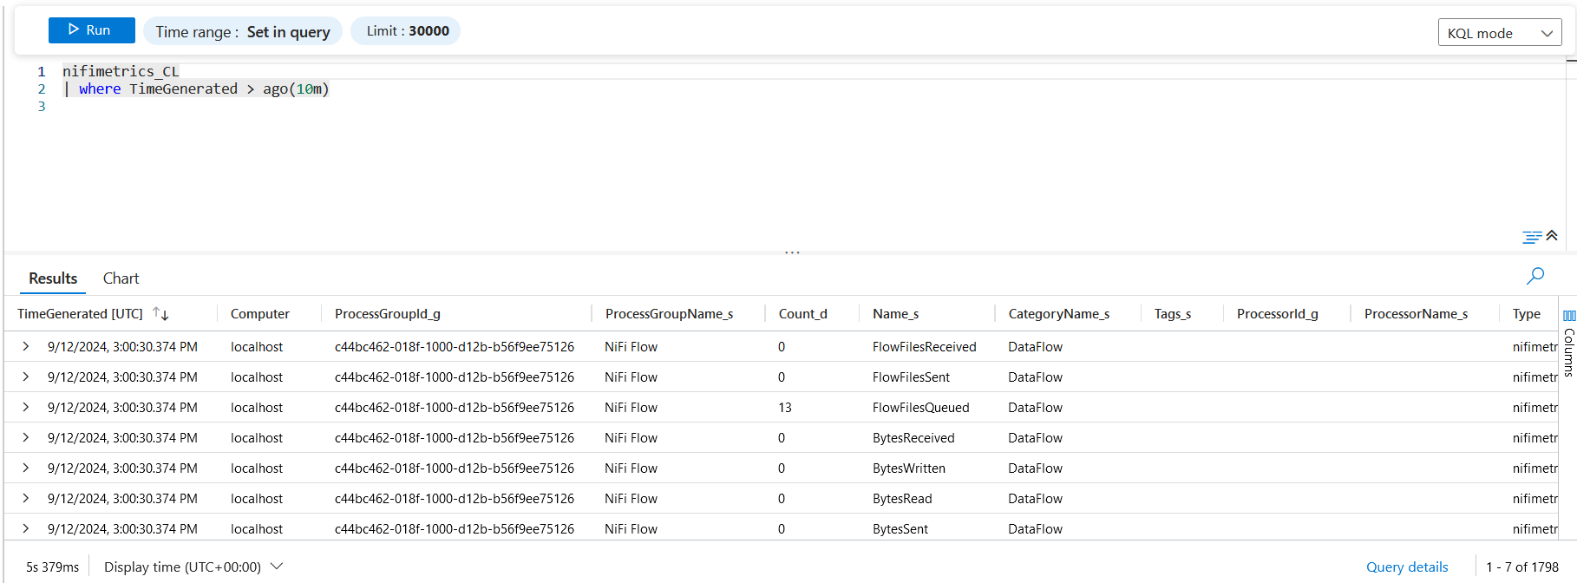This screenshot has width=1577, height=583.
Task: Click the Type column header
Action: pyautogui.click(x=1527, y=314)
